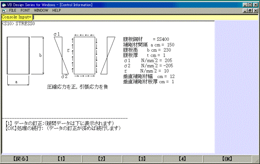Click the 腹板厚 t cm = 1 line
260x164 pixels.
pyautogui.click(x=144, y=55)
